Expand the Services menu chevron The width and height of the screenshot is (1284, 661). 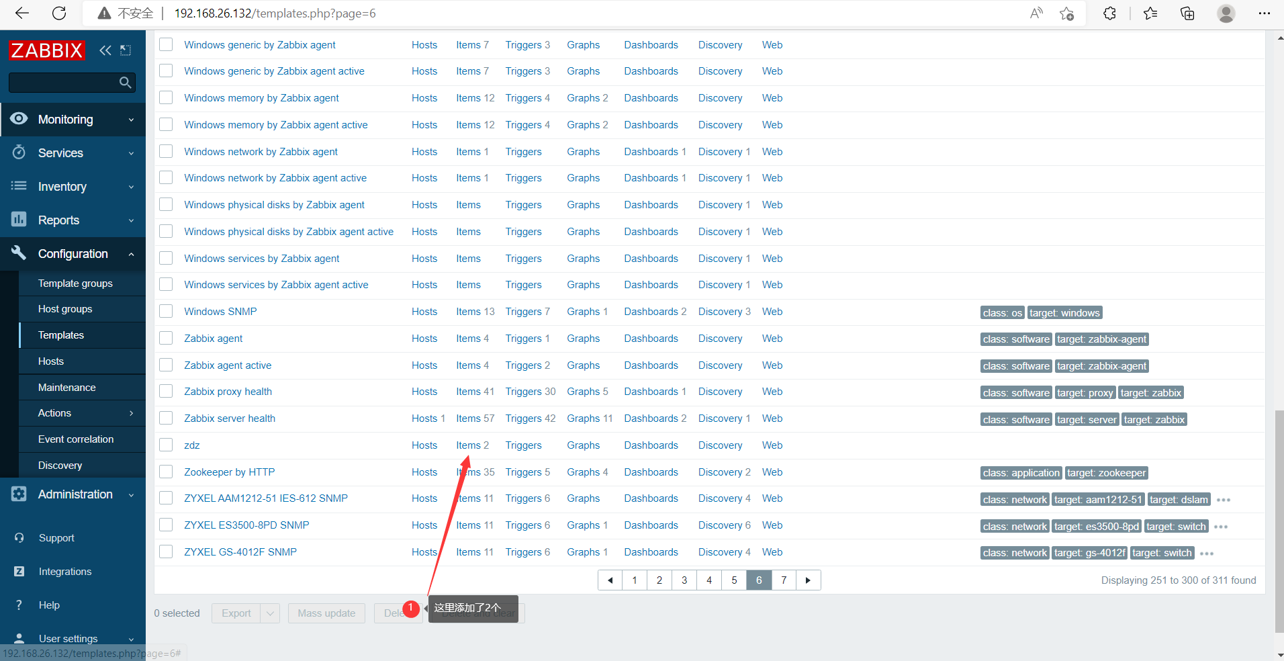(131, 153)
